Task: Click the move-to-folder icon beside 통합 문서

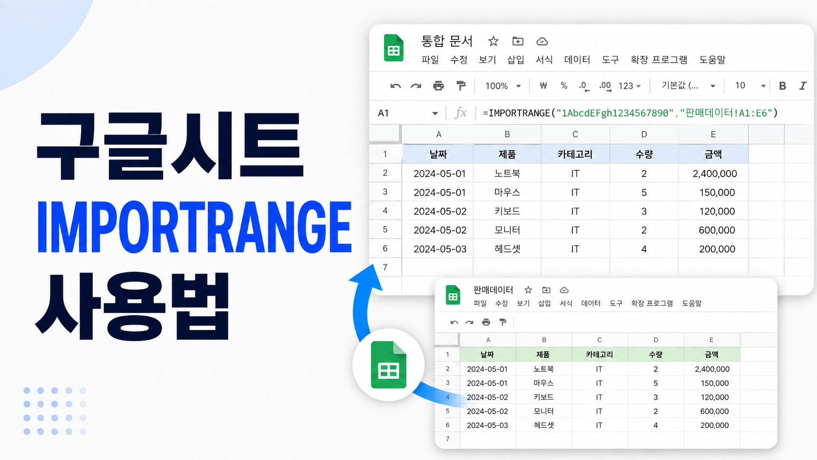Action: 517,41
